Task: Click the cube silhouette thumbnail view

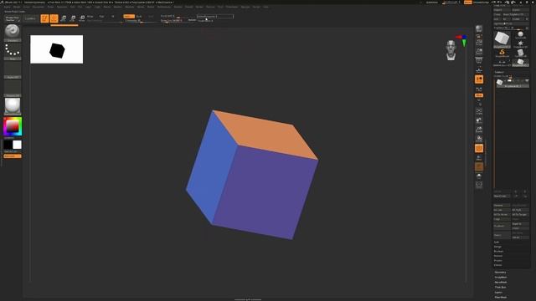Action: (56, 49)
